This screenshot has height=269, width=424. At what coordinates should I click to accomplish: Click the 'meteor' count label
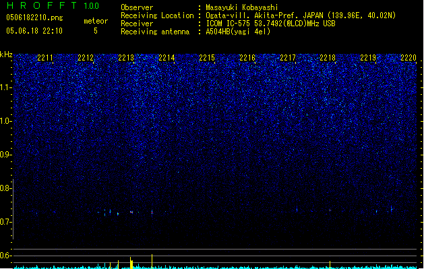click(96, 21)
